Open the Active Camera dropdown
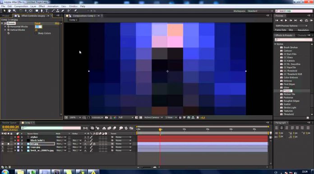 (x=153, y=118)
